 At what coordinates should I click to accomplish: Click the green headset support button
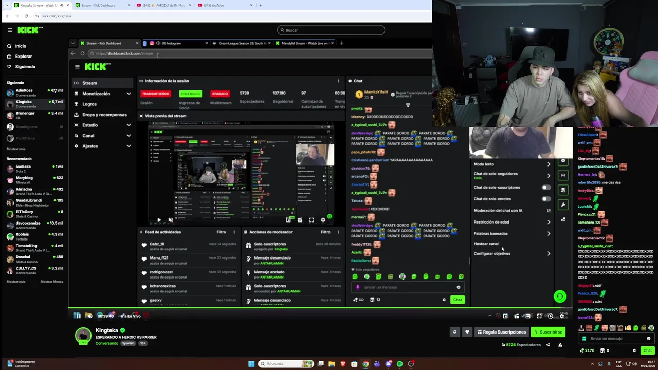click(560, 297)
